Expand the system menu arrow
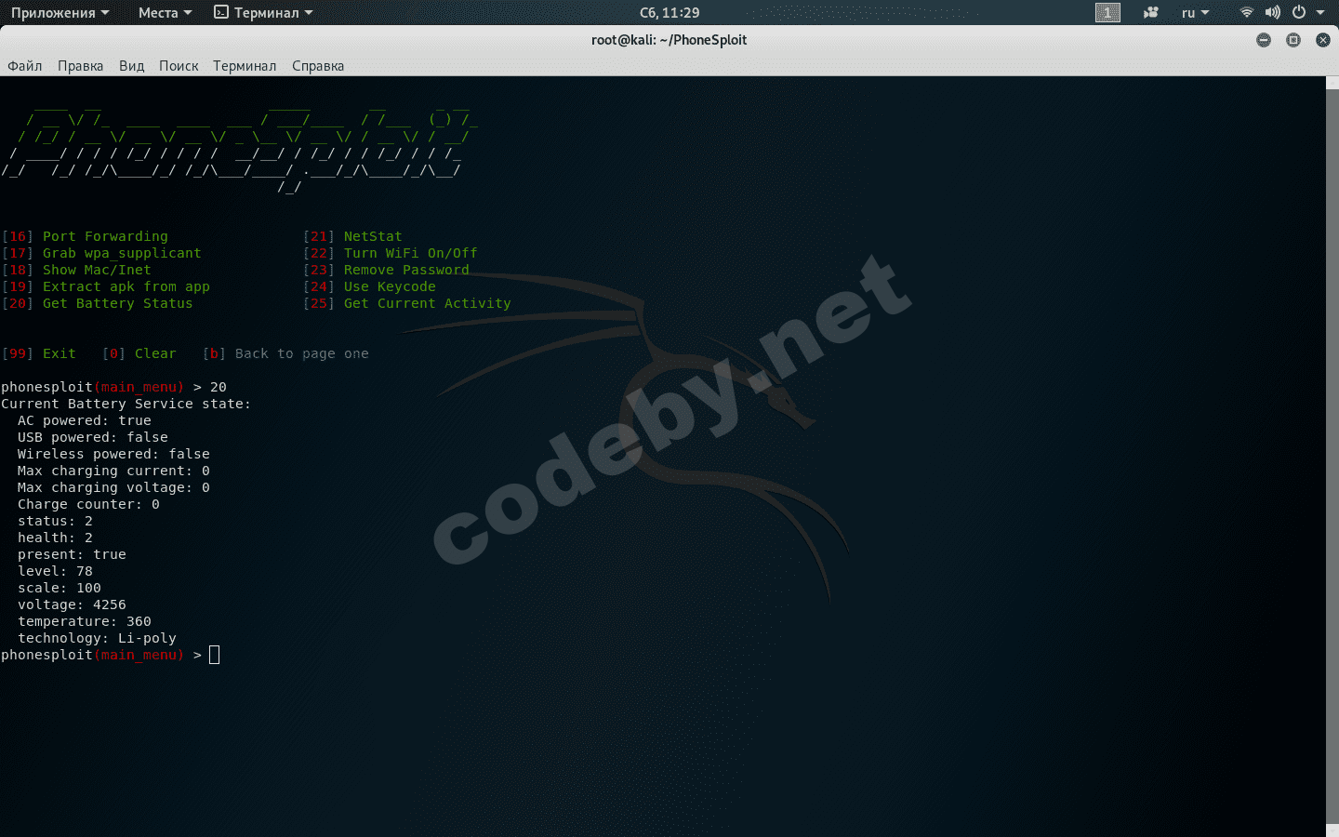1339x837 pixels. (x=1320, y=13)
